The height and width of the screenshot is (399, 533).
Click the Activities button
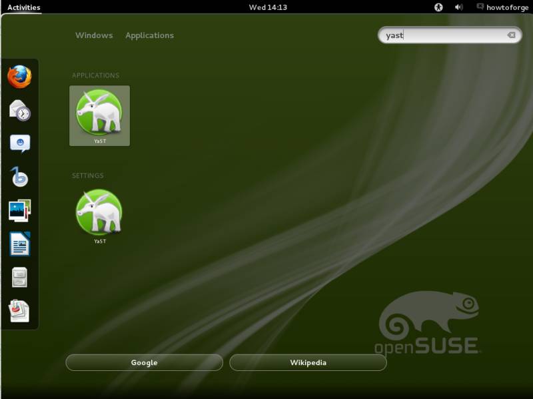[24, 7]
